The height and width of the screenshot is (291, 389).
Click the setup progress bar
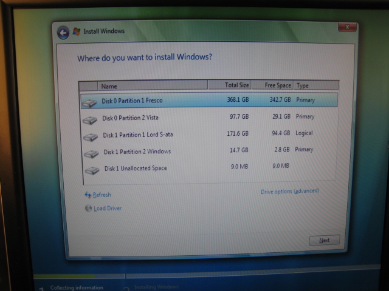(207, 272)
